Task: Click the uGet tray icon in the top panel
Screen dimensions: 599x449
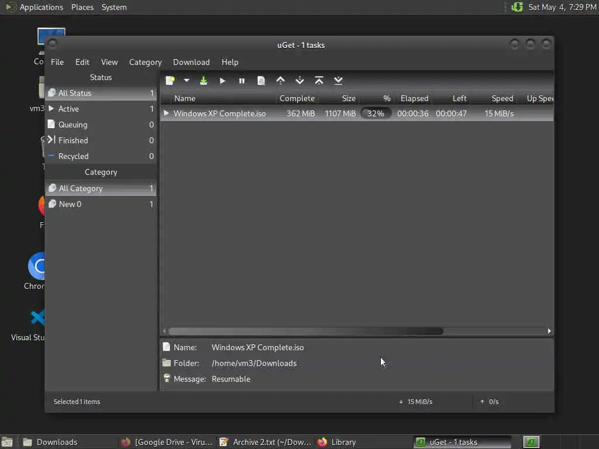Action: coord(517,7)
